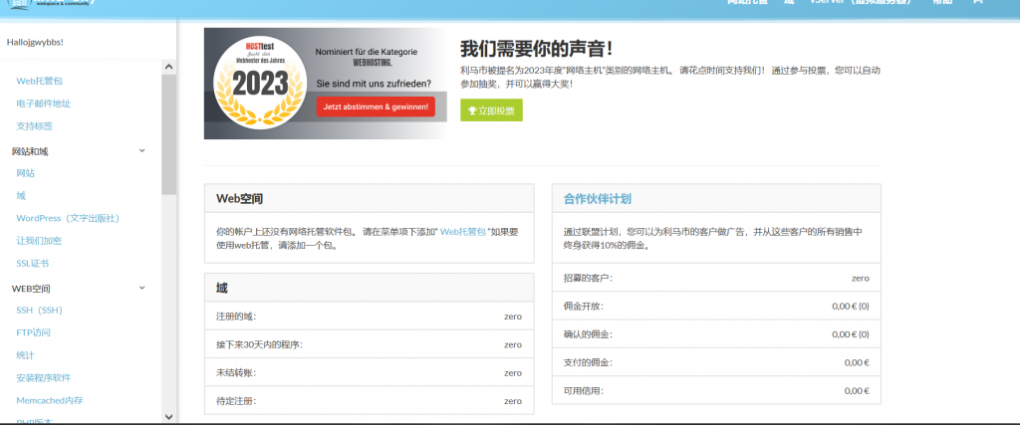The image size is (1020, 425).
Task: Click the HOSTtest 2023 award badge
Action: pos(259,84)
